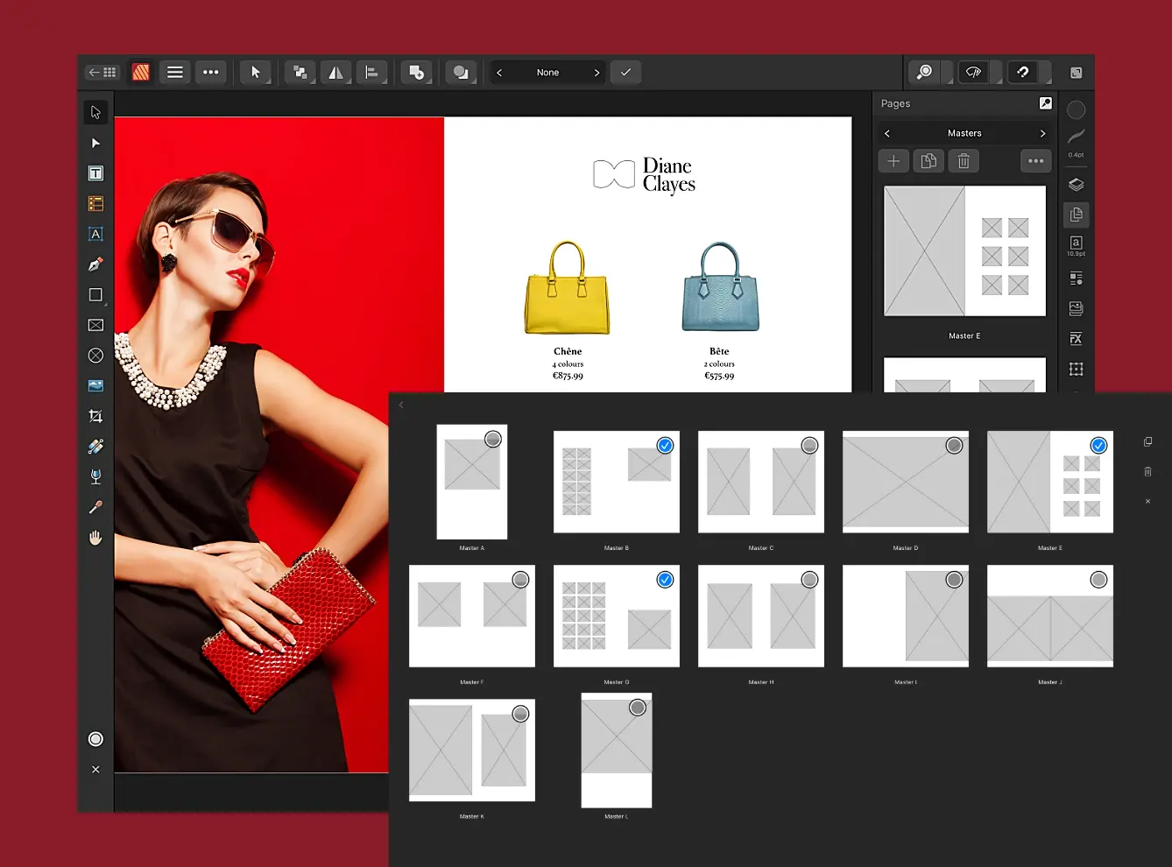Viewport: 1172px width, 867px height.
Task: Open Pages panel more options button
Action: [x=1035, y=161]
